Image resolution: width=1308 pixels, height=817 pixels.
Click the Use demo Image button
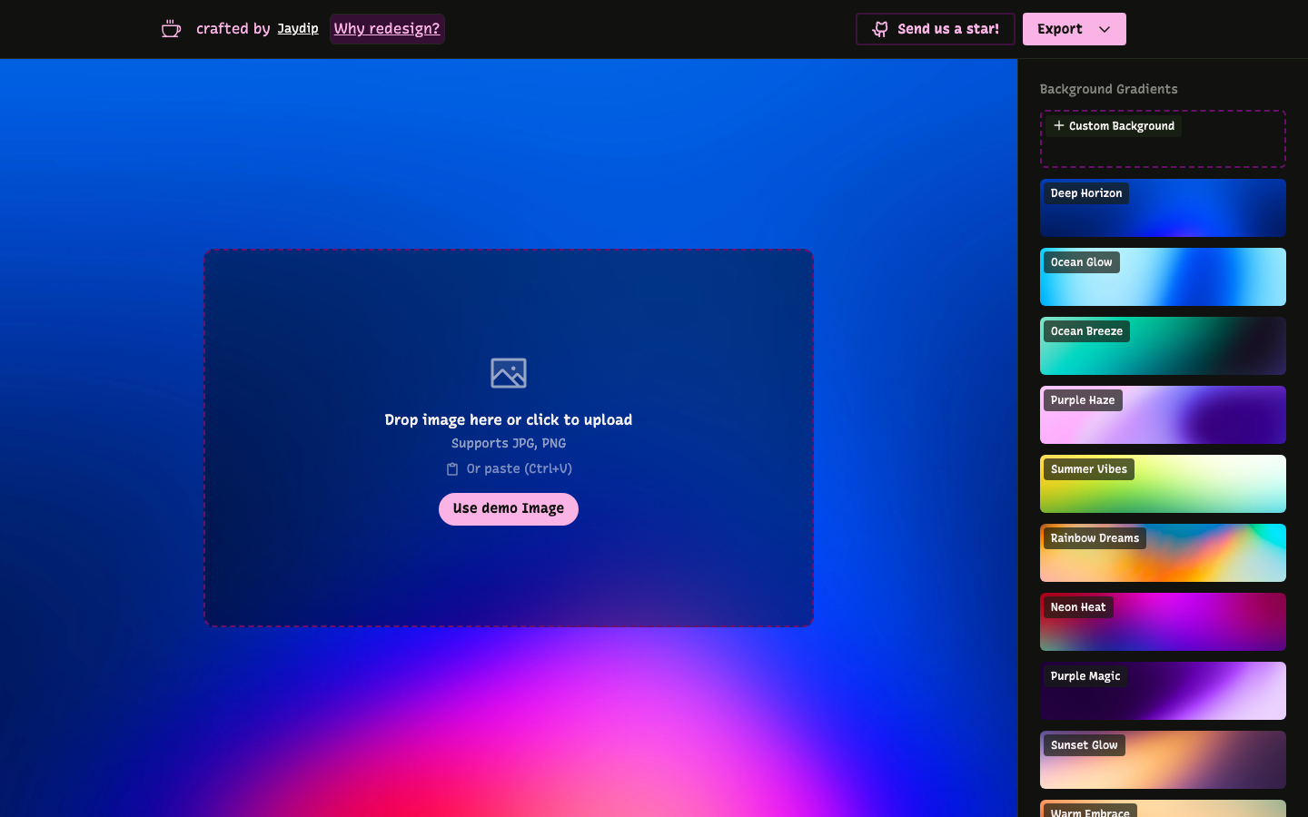(509, 509)
